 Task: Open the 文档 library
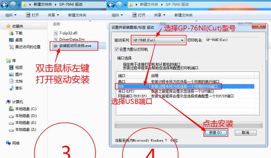tap(16, 81)
